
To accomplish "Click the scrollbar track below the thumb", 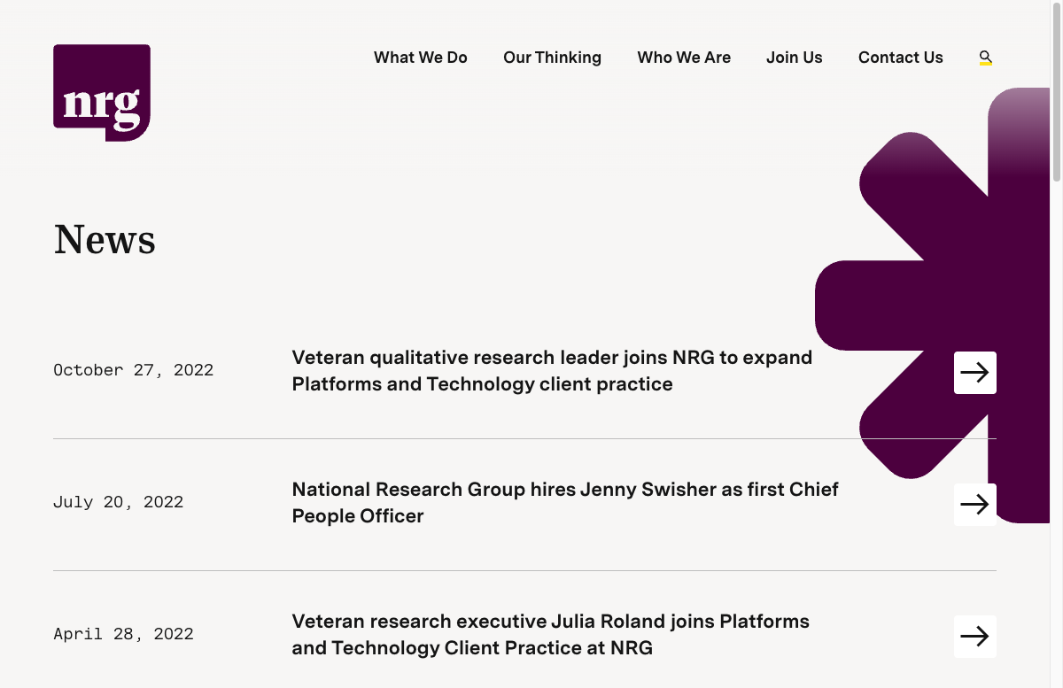I will 1056,443.
